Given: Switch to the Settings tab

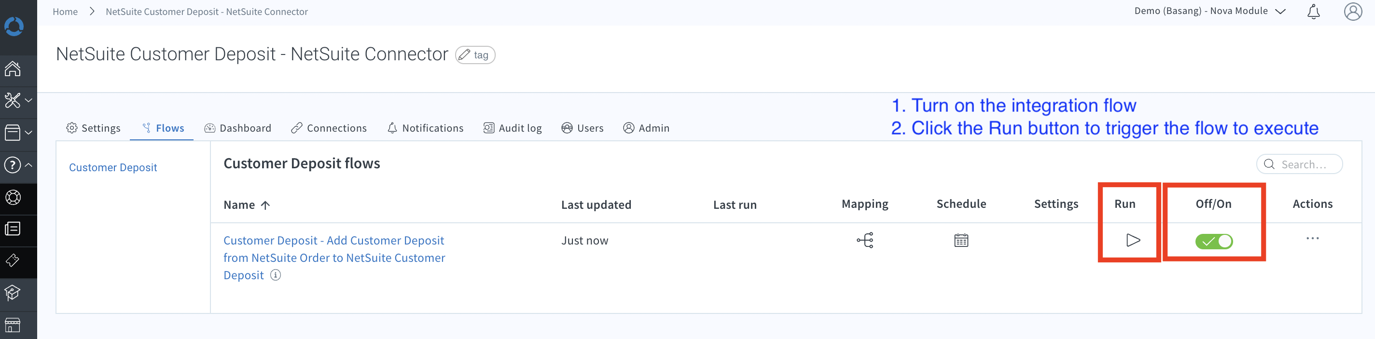Looking at the screenshot, I should pyautogui.click(x=94, y=128).
